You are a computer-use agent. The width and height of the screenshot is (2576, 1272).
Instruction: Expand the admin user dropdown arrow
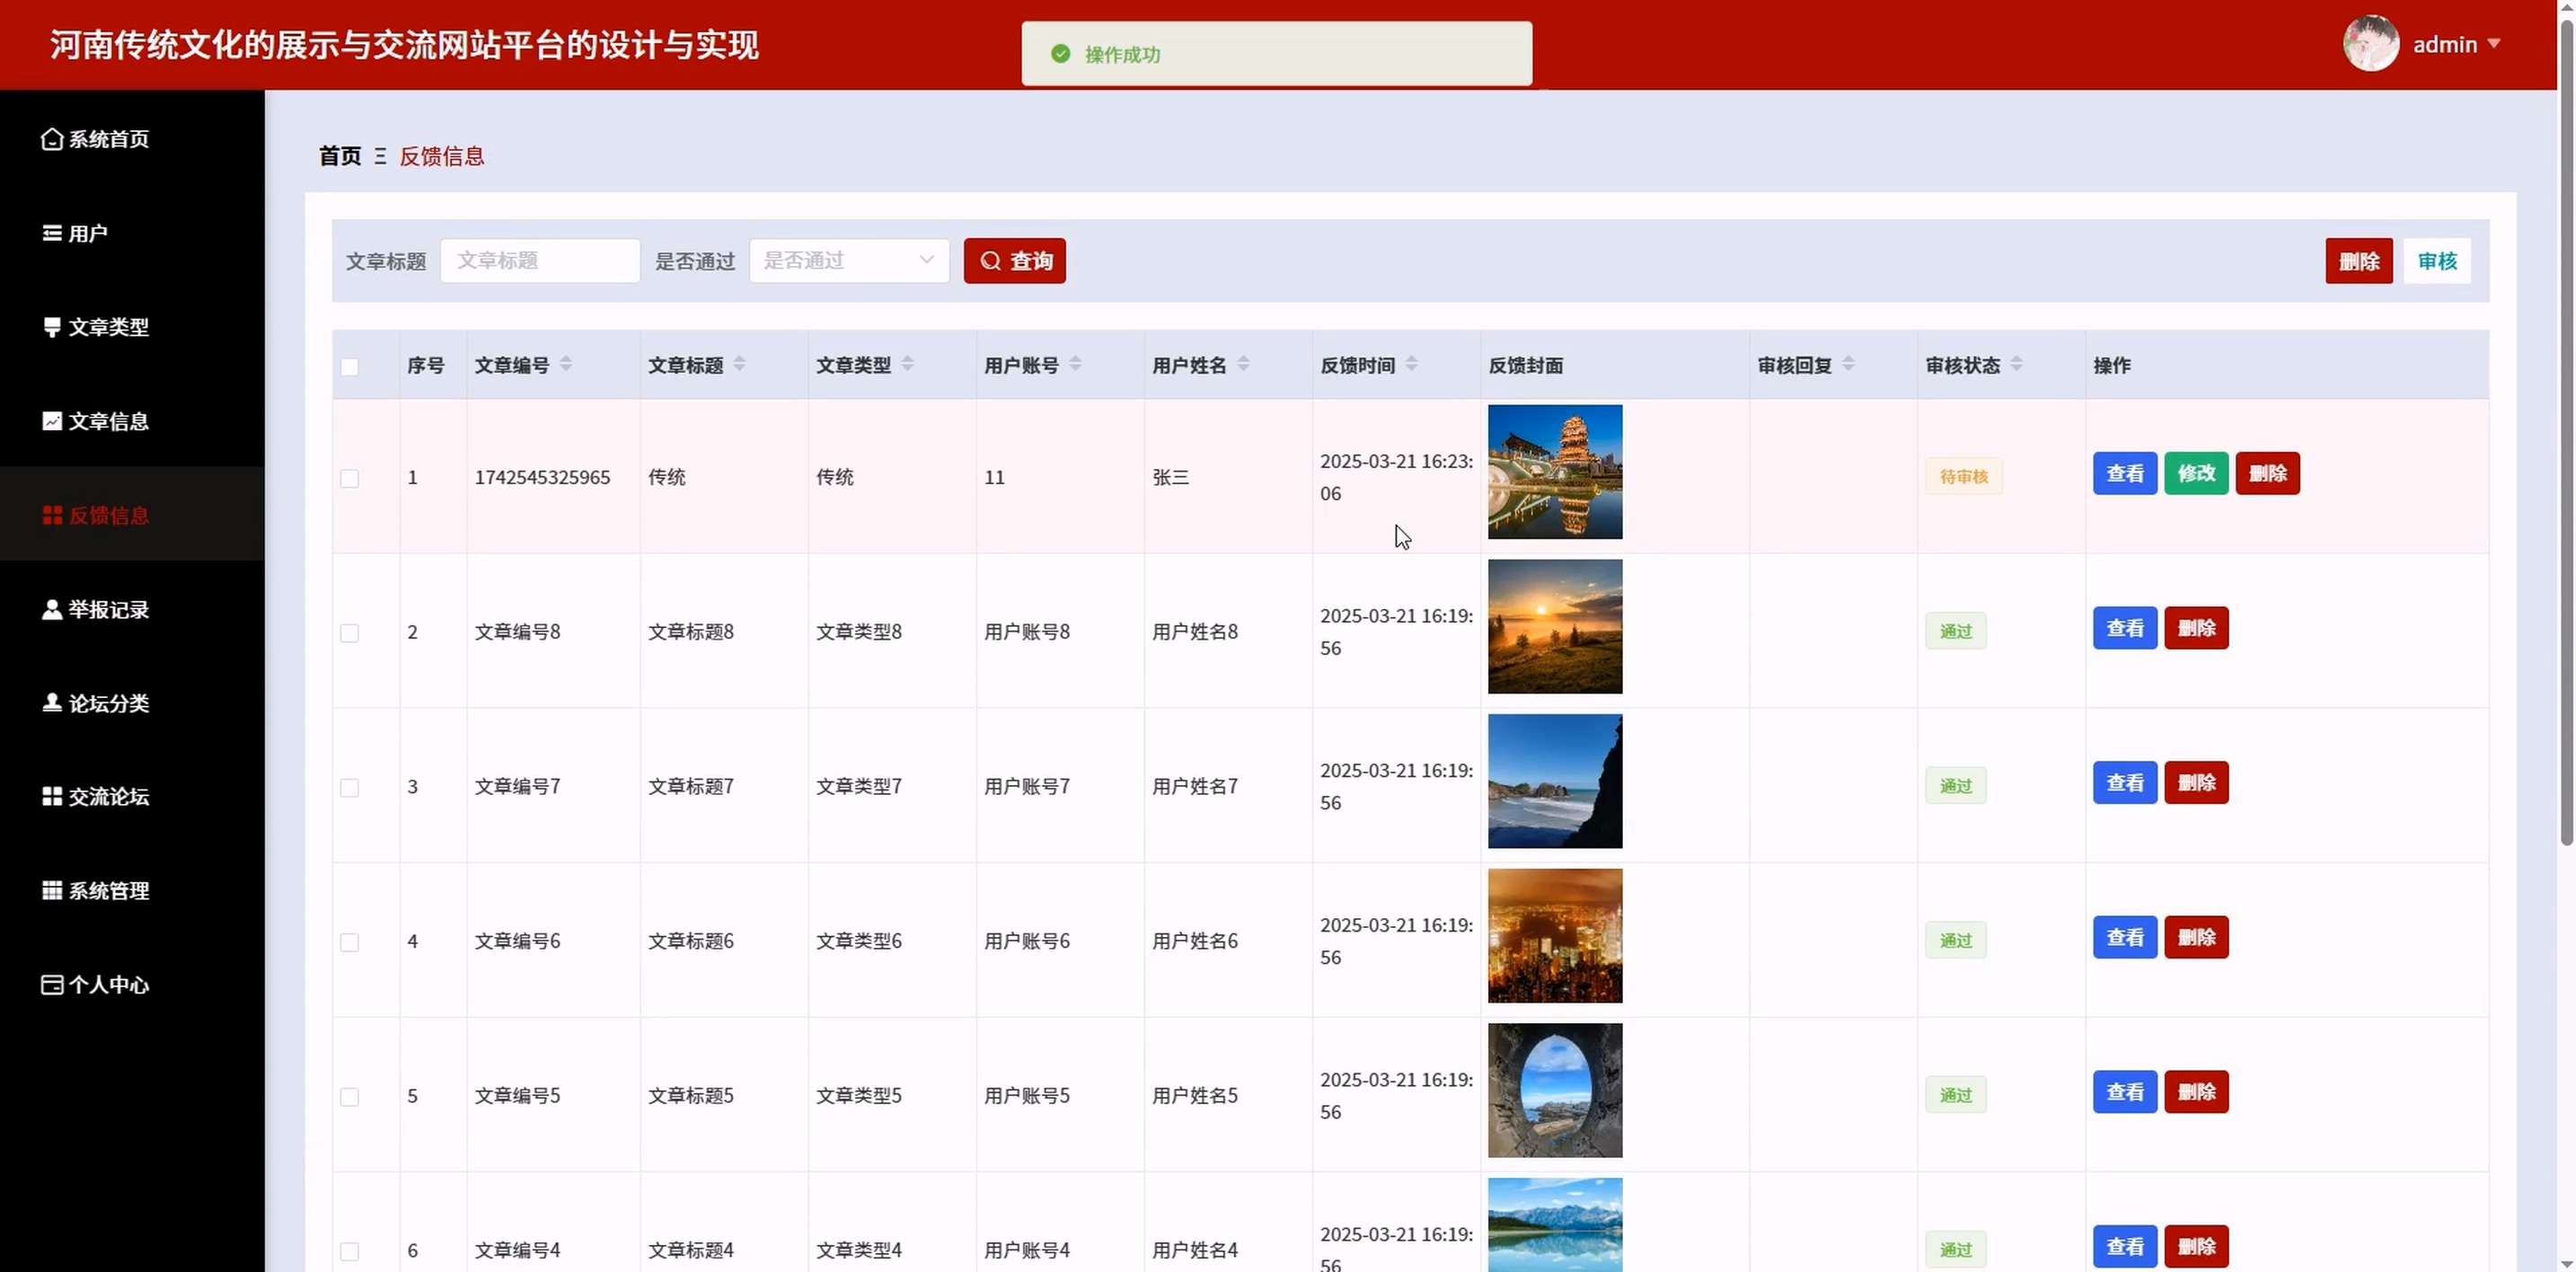click(2493, 44)
